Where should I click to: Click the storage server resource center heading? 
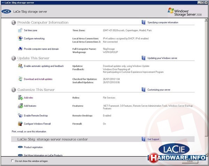click(53, 139)
